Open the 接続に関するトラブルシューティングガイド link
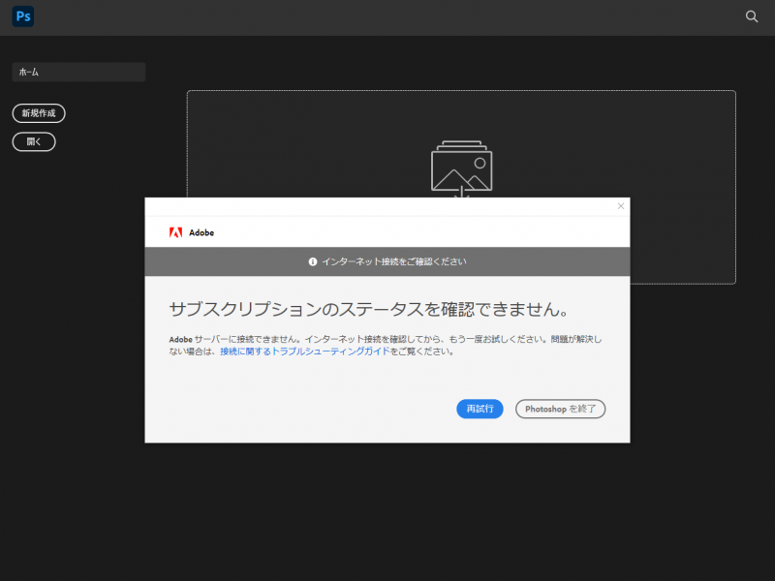This screenshot has height=581, width=775. click(305, 352)
